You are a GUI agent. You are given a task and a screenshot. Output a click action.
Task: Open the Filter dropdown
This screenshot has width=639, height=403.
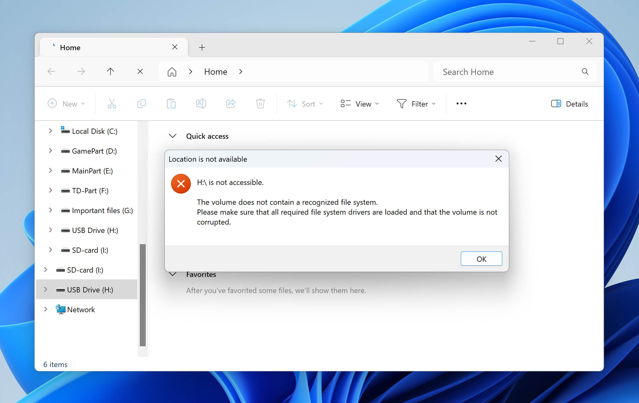click(x=416, y=104)
